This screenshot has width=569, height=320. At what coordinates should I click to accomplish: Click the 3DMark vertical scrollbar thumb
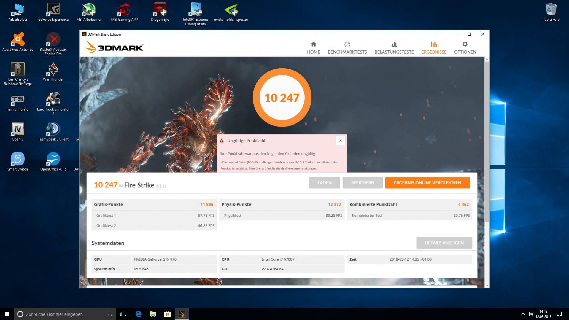(487, 141)
